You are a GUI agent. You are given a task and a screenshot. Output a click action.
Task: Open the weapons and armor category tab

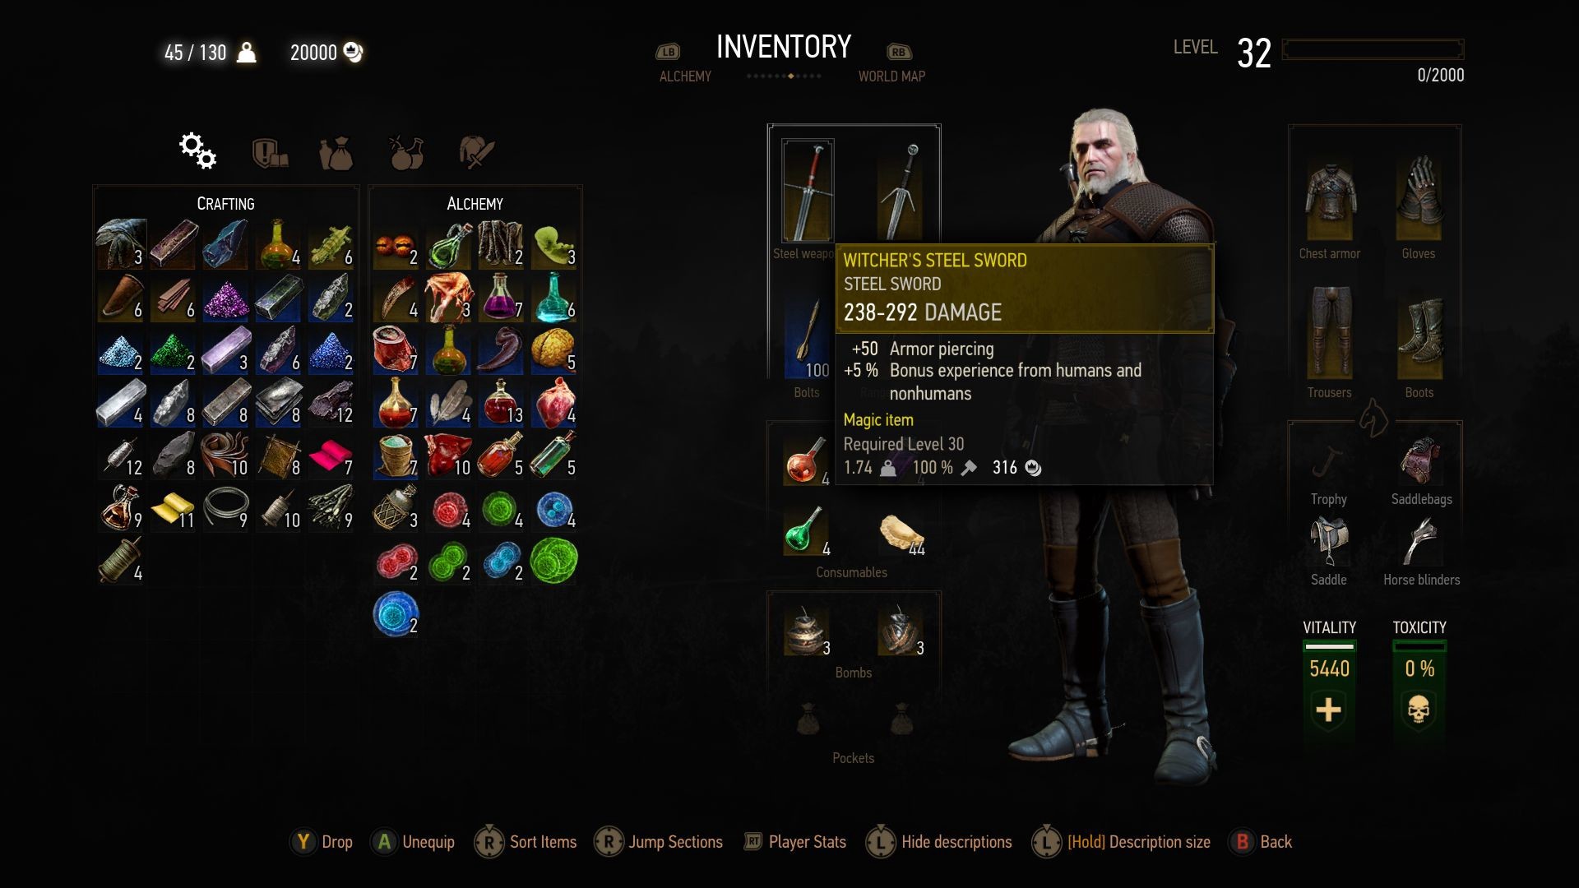pyautogui.click(x=476, y=153)
